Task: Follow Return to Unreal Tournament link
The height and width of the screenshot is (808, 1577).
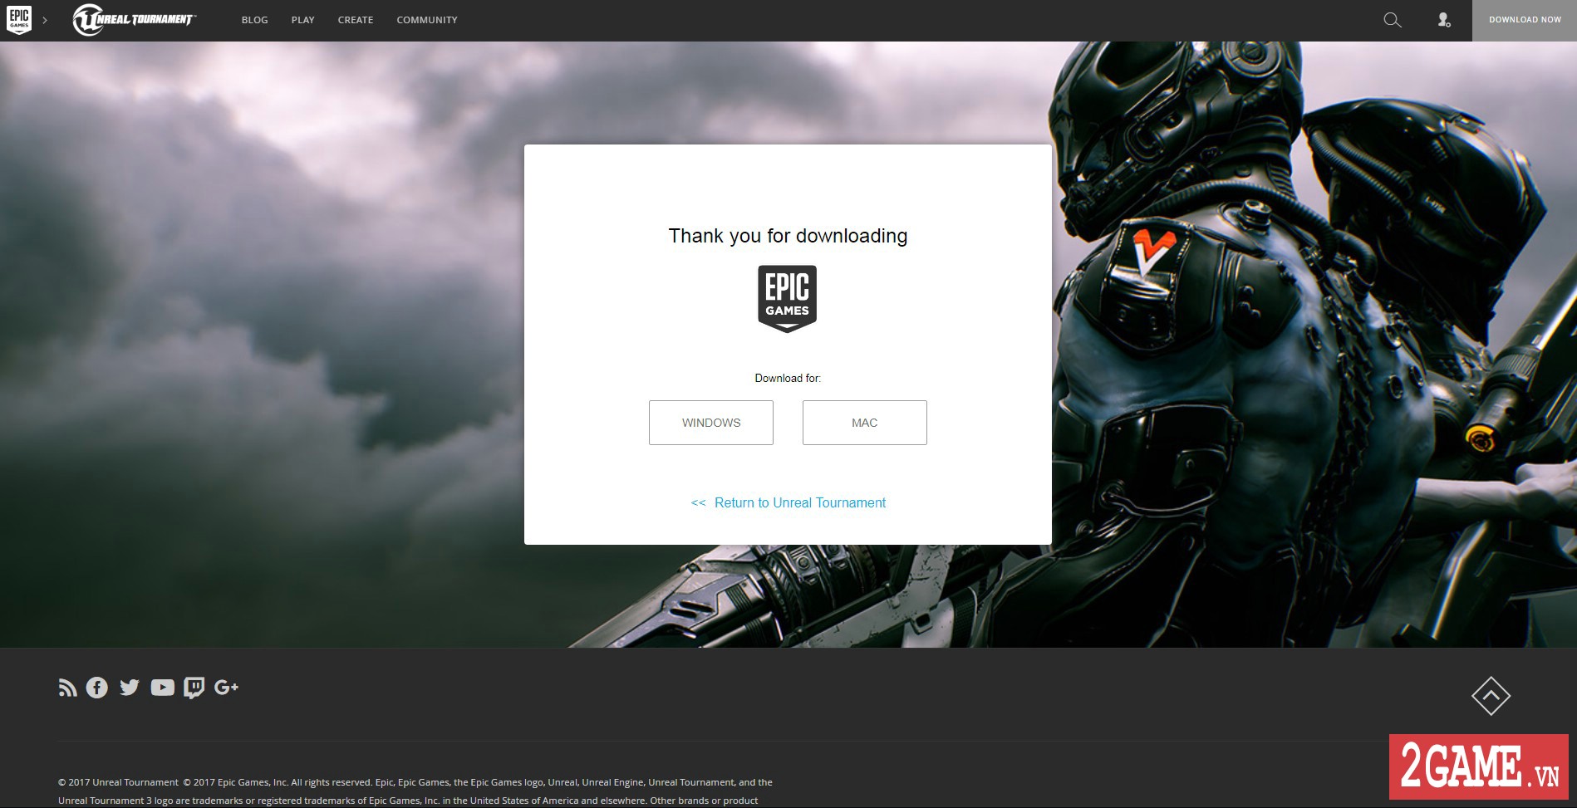Action: [x=788, y=502]
